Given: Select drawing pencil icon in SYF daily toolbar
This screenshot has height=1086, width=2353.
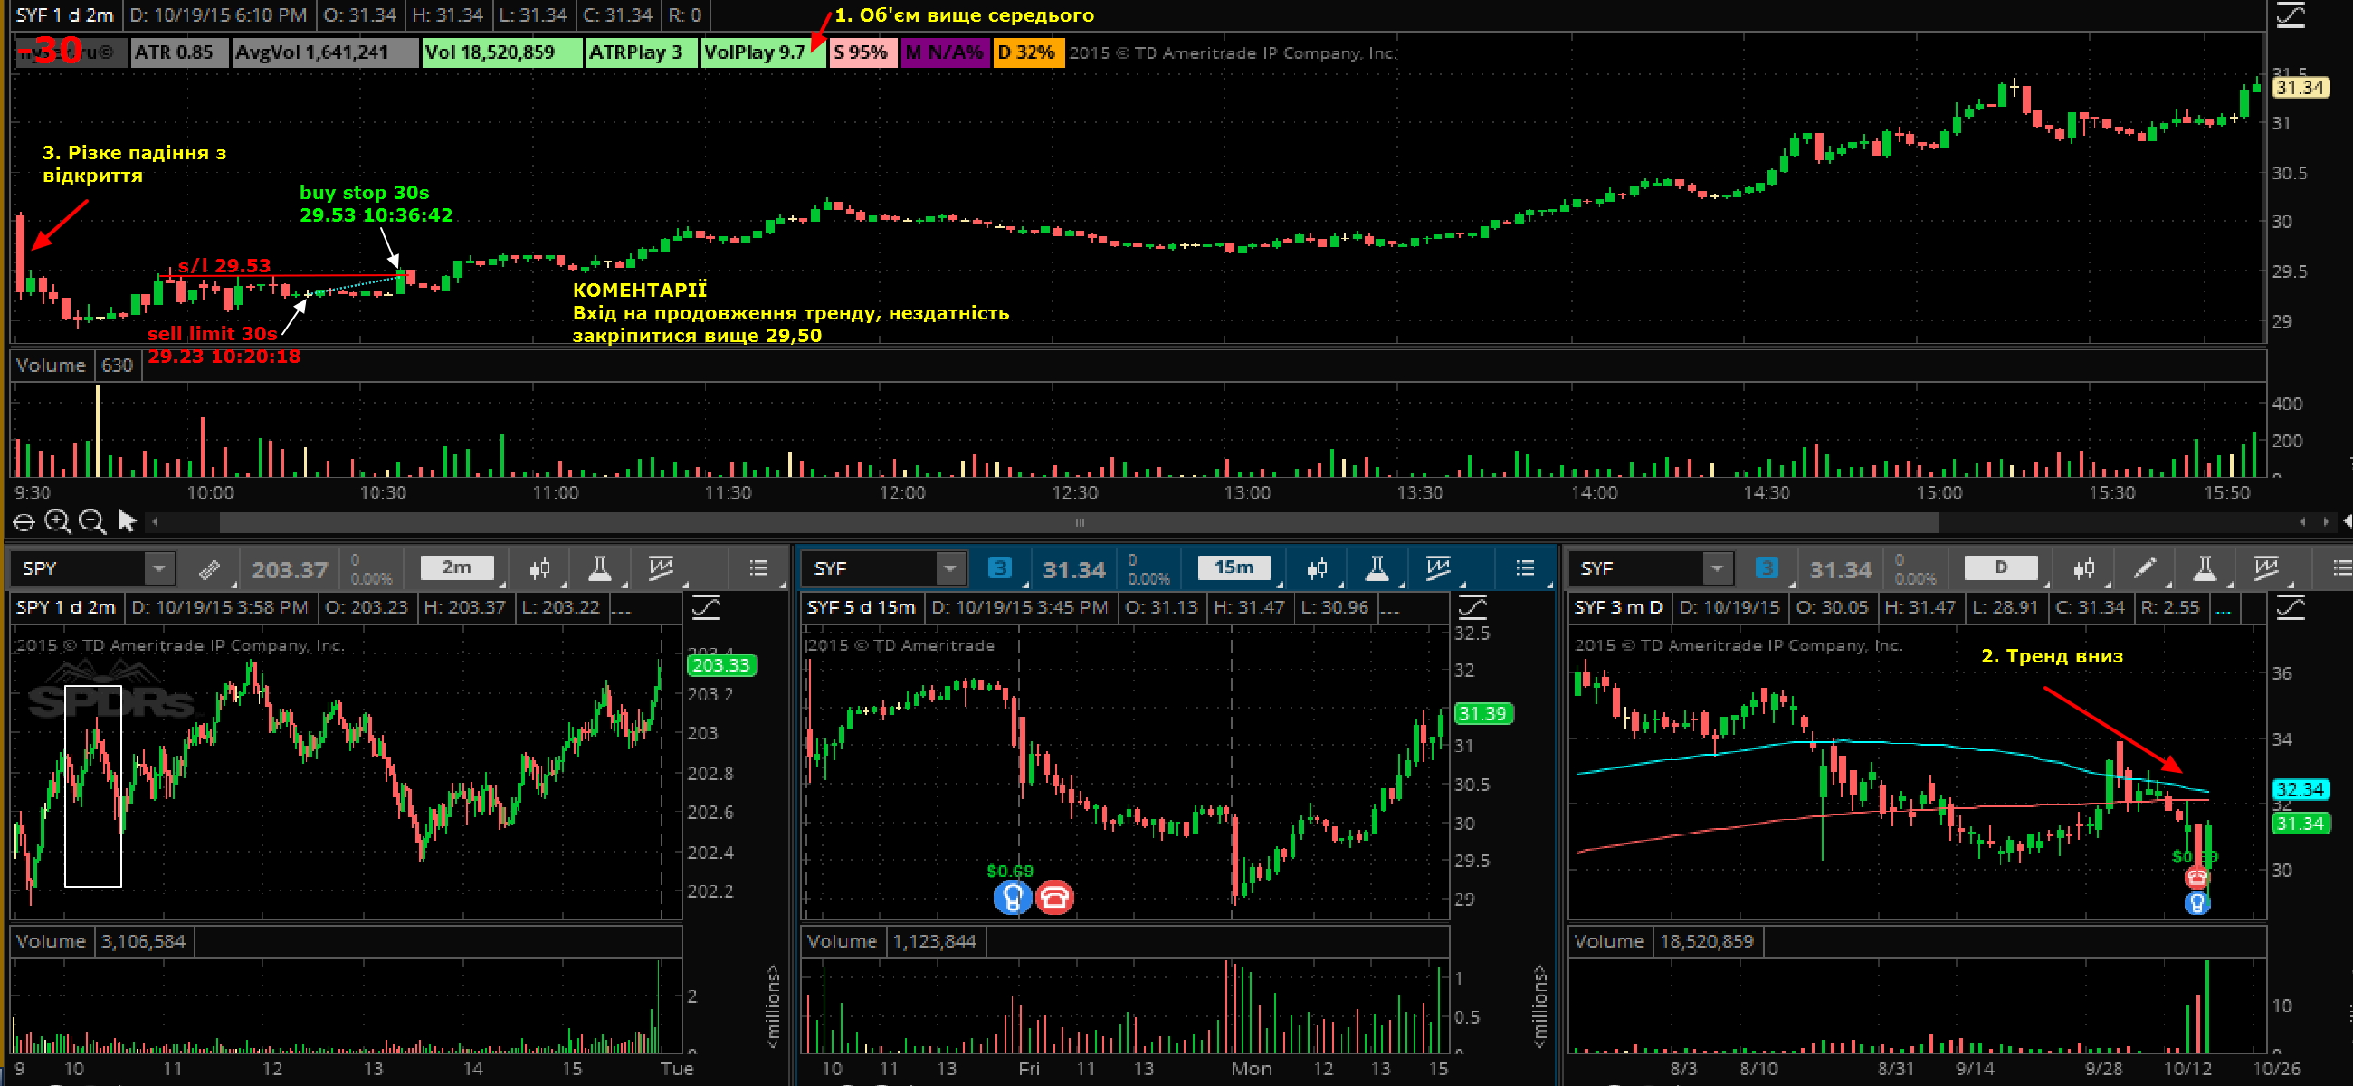Looking at the screenshot, I should (2144, 569).
